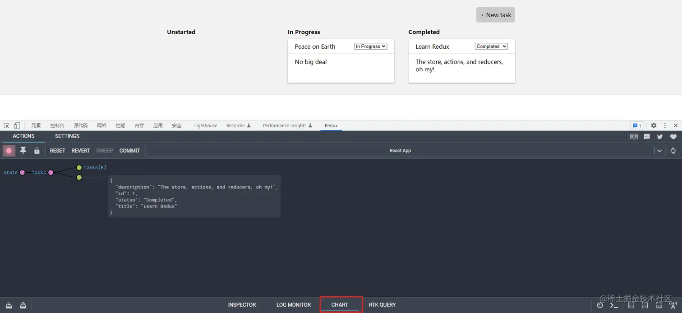The image size is (682, 313).
Task: Click the REVERT button
Action: (81, 151)
